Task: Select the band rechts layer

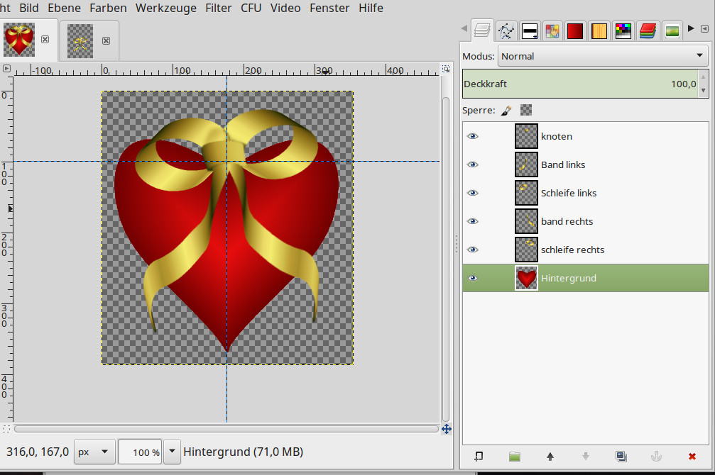Action: 567,221
